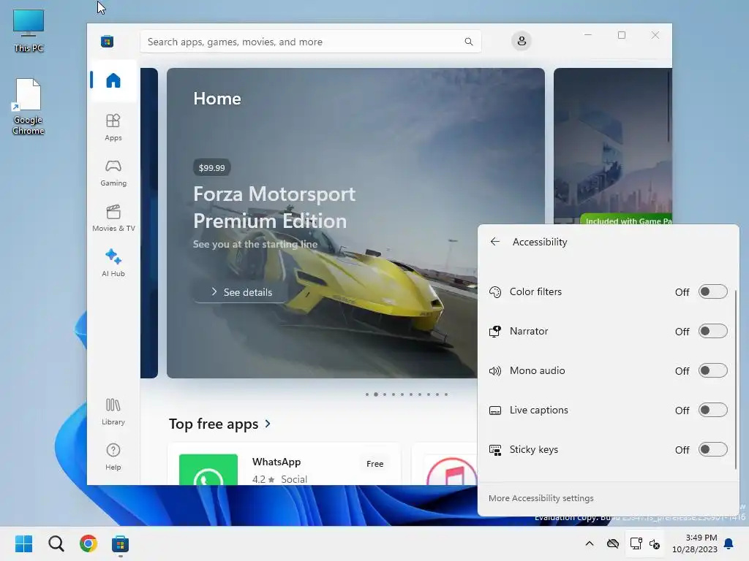Open OneDrive cloud tray icon
Screen dimensions: 749x561
612,543
